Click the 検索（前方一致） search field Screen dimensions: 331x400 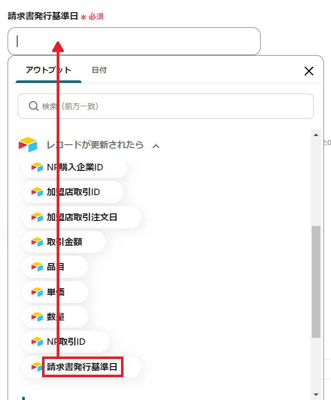[166, 106]
